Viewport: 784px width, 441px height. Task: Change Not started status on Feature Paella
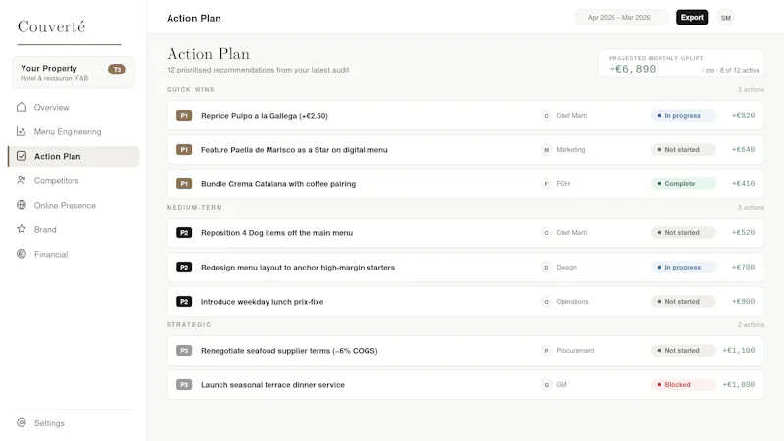pyautogui.click(x=683, y=150)
